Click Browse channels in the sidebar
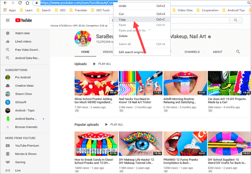The width and height of the screenshot is (251, 174). 26,127
